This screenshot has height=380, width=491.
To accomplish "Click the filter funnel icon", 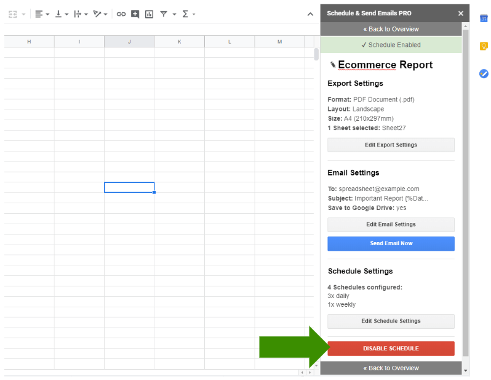I will coord(164,14).
